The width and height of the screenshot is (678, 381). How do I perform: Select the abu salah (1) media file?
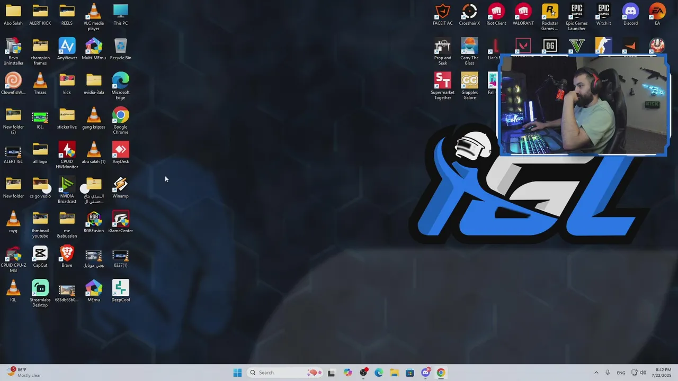94,153
